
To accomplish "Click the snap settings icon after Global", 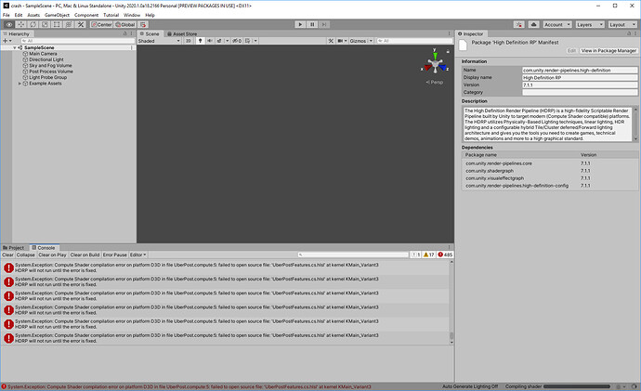I will (143, 24).
